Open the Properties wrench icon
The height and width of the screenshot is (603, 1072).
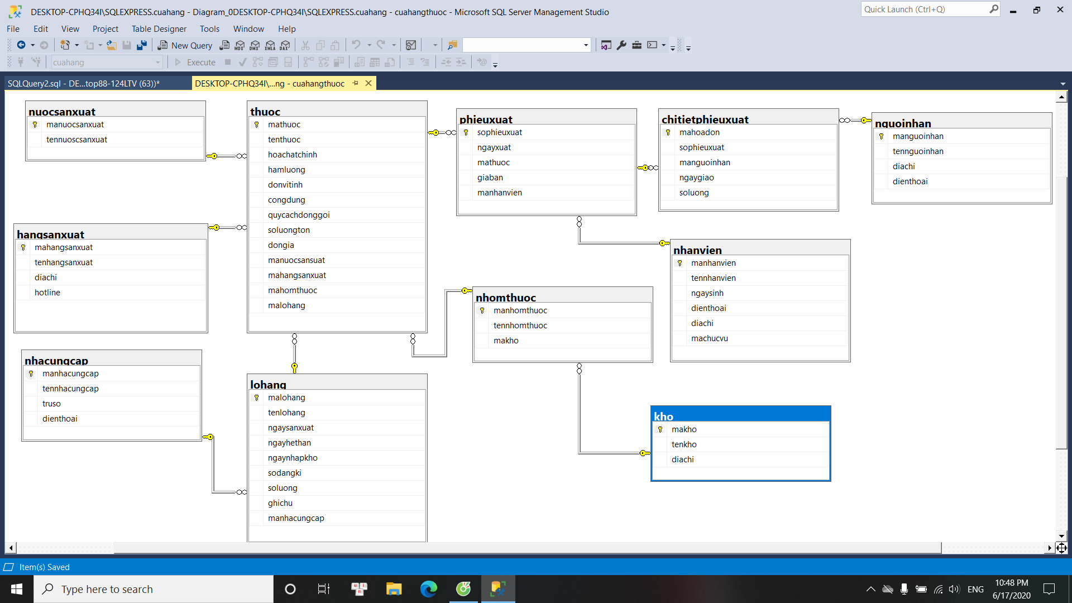pos(621,45)
